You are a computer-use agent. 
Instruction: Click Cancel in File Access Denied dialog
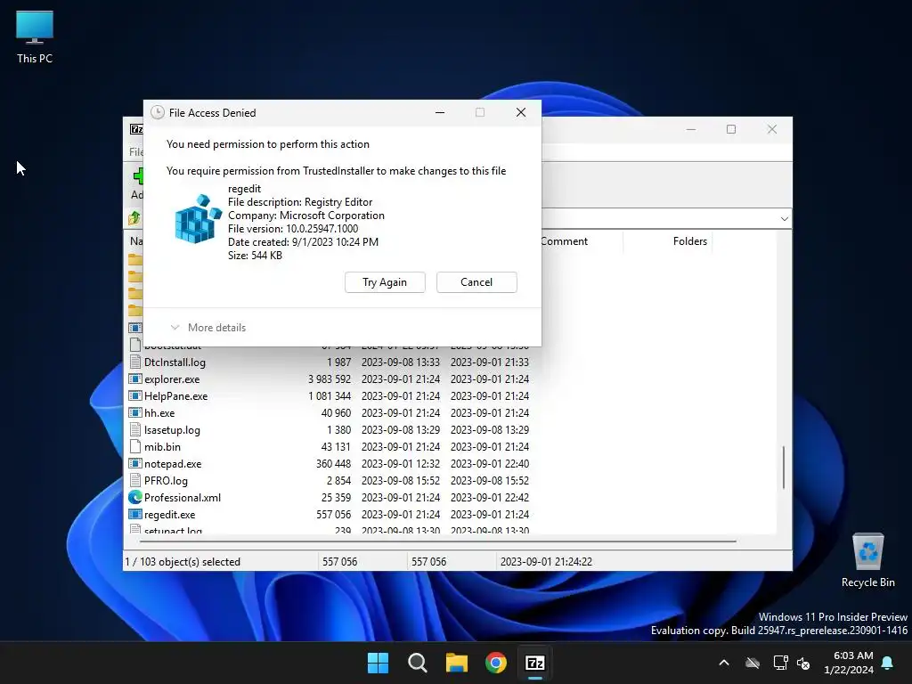476,282
